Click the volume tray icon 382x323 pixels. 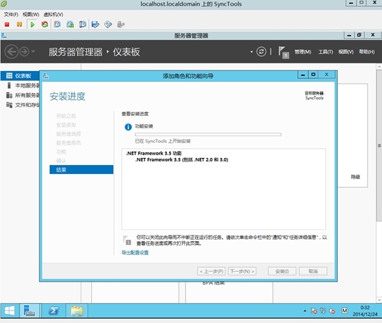[x=332, y=311]
